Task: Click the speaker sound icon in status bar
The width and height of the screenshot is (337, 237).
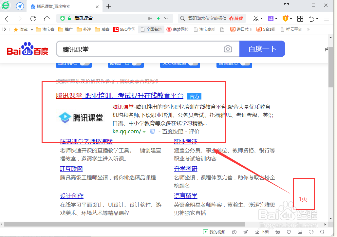Action: coord(311,232)
